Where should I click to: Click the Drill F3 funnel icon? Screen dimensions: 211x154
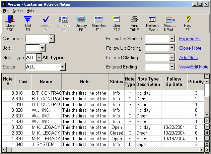click(28, 20)
